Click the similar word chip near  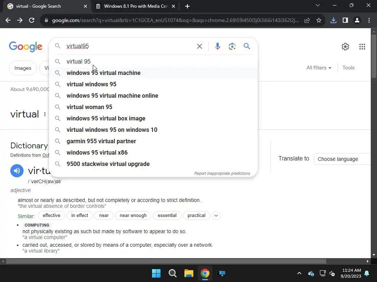click(104, 215)
